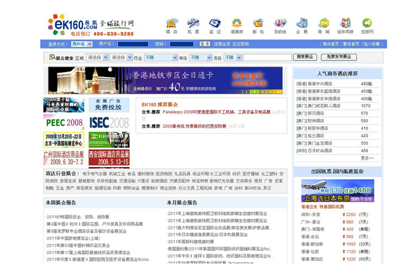The height and width of the screenshot is (280, 420).
Task: Open the 2011年莫斯科建筑建材展 listing
Action: [191, 242]
